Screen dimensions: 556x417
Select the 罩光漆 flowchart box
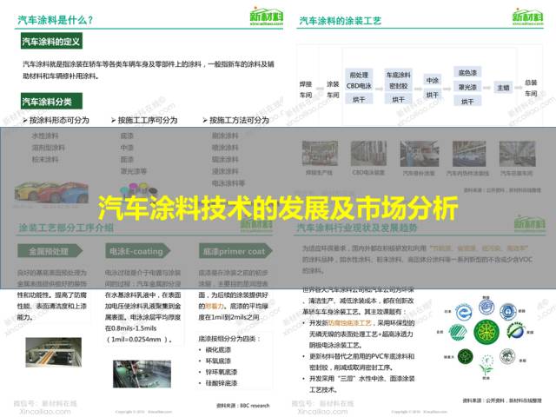(467, 87)
